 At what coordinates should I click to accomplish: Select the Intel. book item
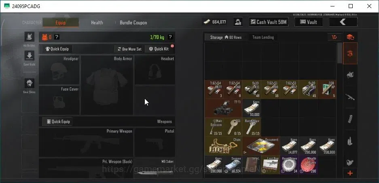(x=251, y=165)
